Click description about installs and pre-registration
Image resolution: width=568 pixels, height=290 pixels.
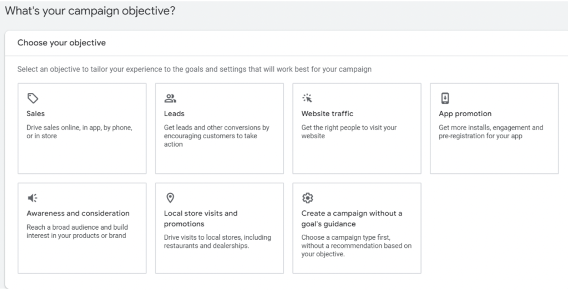click(491, 132)
